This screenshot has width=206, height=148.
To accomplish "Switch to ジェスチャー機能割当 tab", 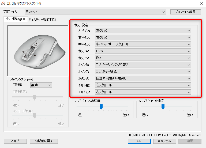I will (x=42, y=19).
